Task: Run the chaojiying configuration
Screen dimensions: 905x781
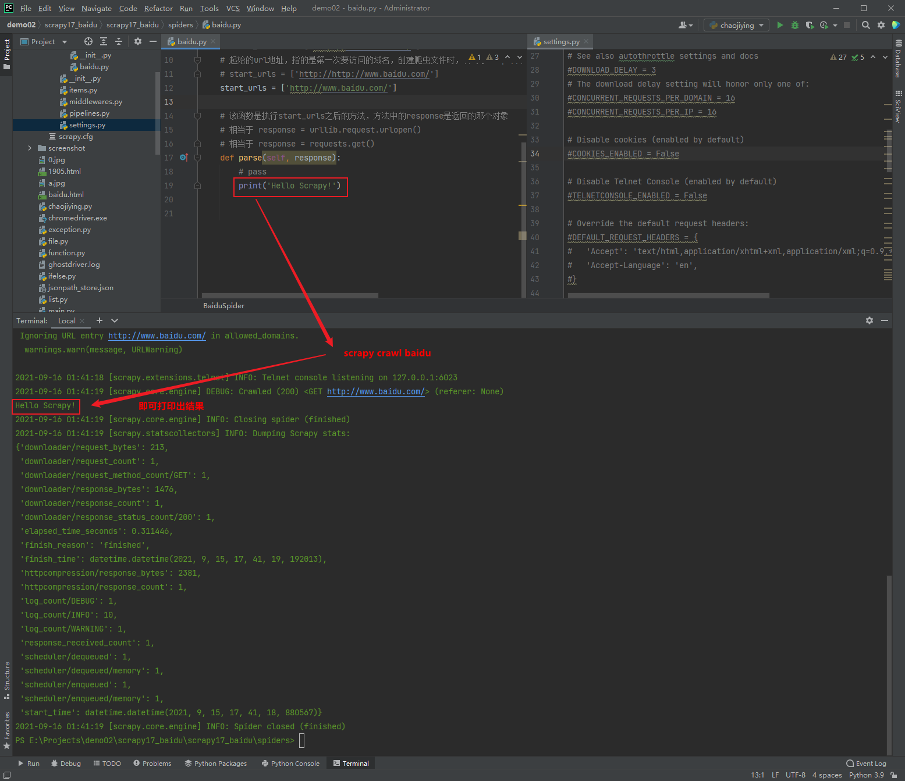Action: pyautogui.click(x=780, y=25)
